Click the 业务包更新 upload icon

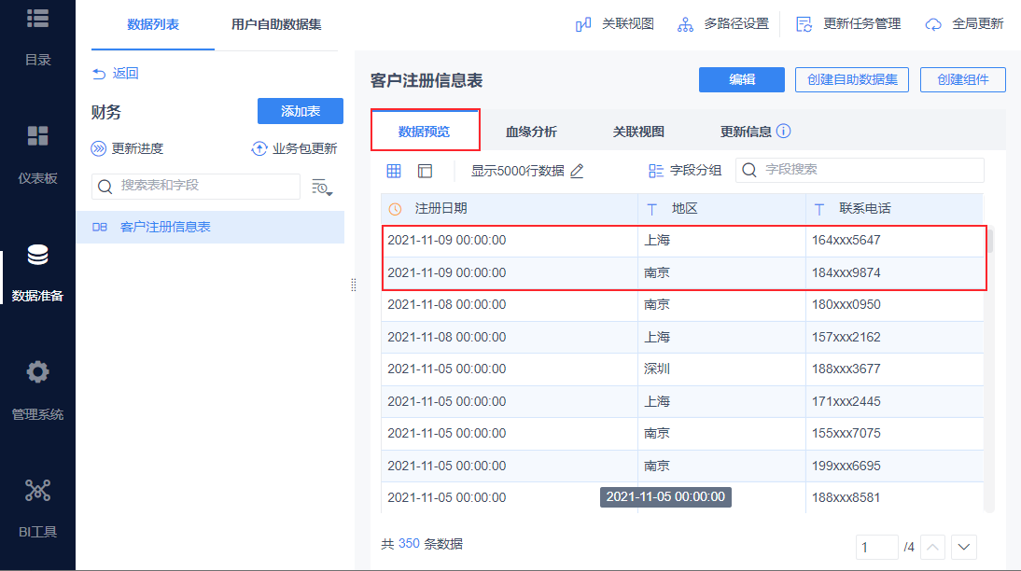pyautogui.click(x=259, y=149)
